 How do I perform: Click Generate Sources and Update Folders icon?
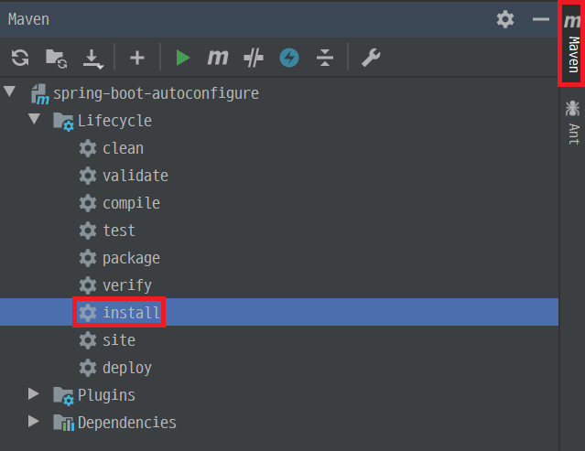(x=56, y=59)
